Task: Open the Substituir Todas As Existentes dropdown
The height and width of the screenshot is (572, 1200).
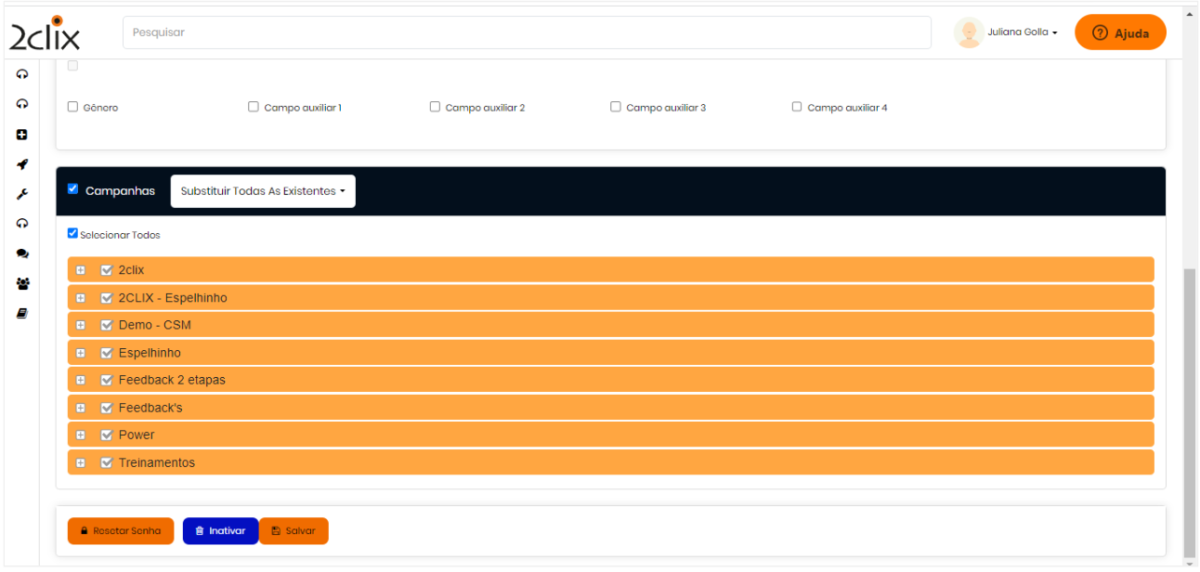Action: pos(263,191)
